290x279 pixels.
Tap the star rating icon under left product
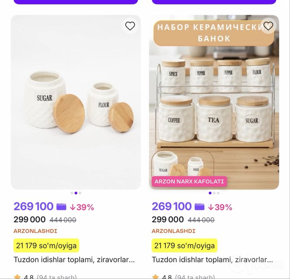(x=17, y=277)
